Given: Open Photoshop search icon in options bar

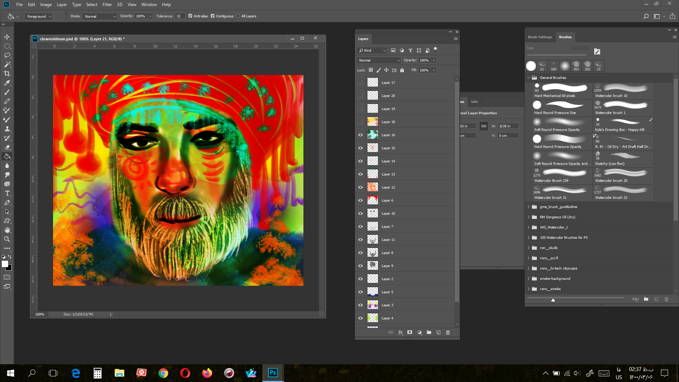Looking at the screenshot, I should (x=646, y=16).
